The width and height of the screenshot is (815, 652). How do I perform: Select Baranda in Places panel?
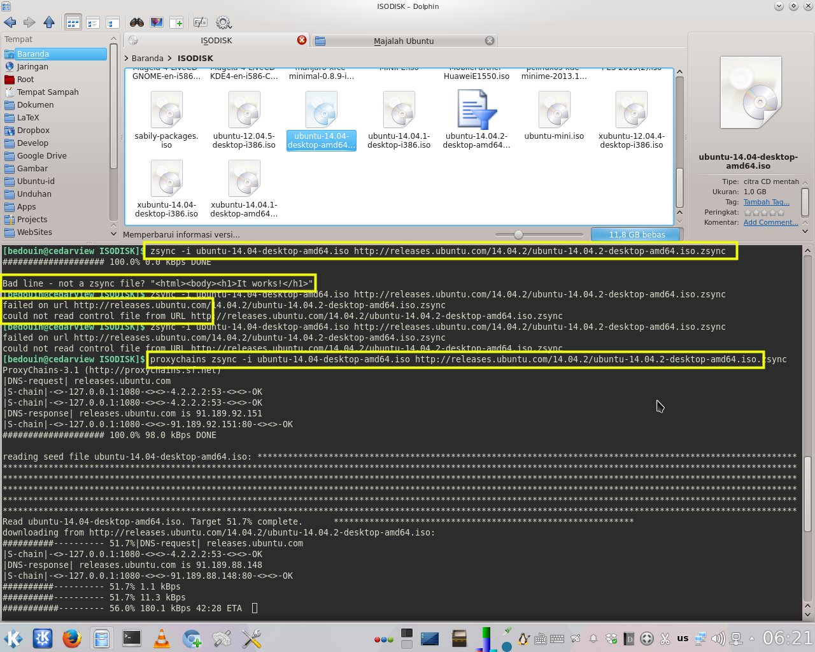pos(55,54)
